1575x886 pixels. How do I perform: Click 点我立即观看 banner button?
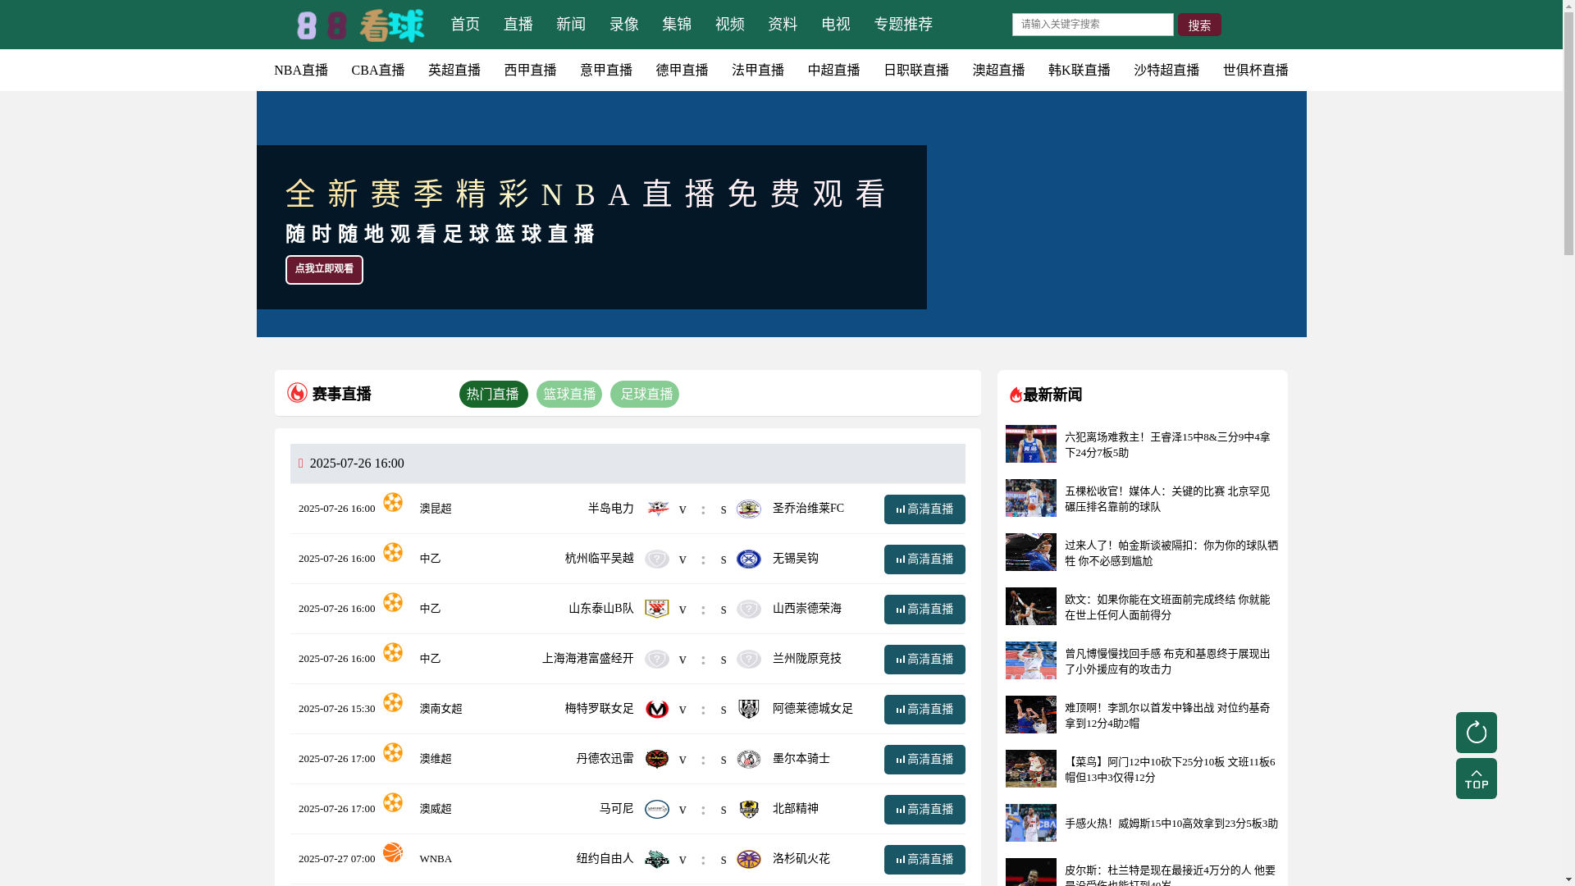(x=324, y=270)
